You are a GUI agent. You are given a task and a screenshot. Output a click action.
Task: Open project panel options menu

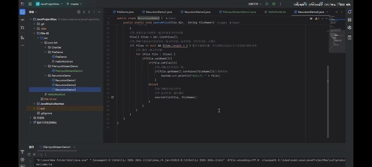point(94,12)
